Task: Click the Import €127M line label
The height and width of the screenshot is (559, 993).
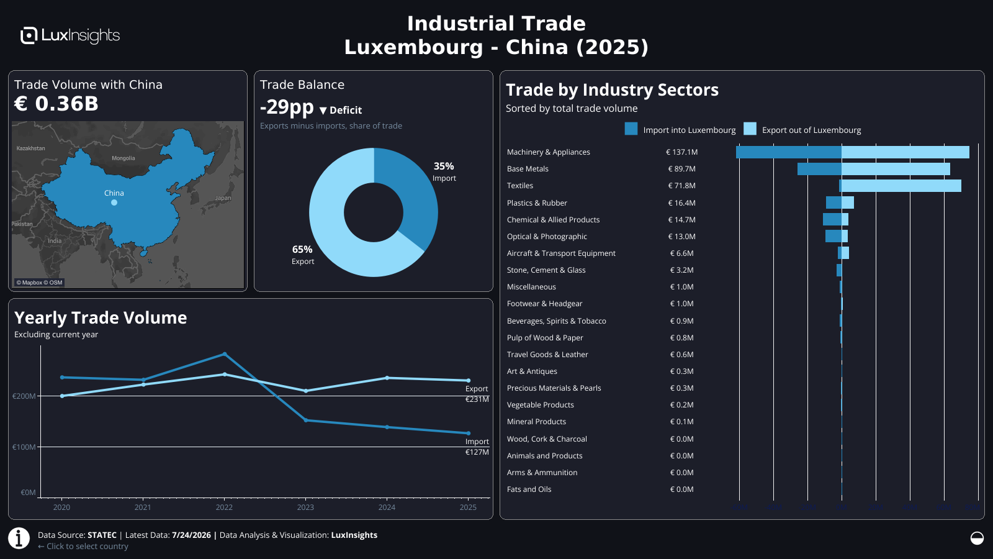Action: tap(477, 447)
